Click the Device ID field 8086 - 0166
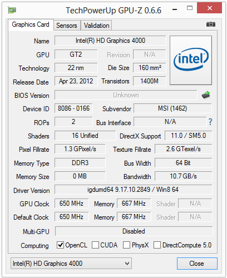The image size is (227, 278). (x=73, y=108)
